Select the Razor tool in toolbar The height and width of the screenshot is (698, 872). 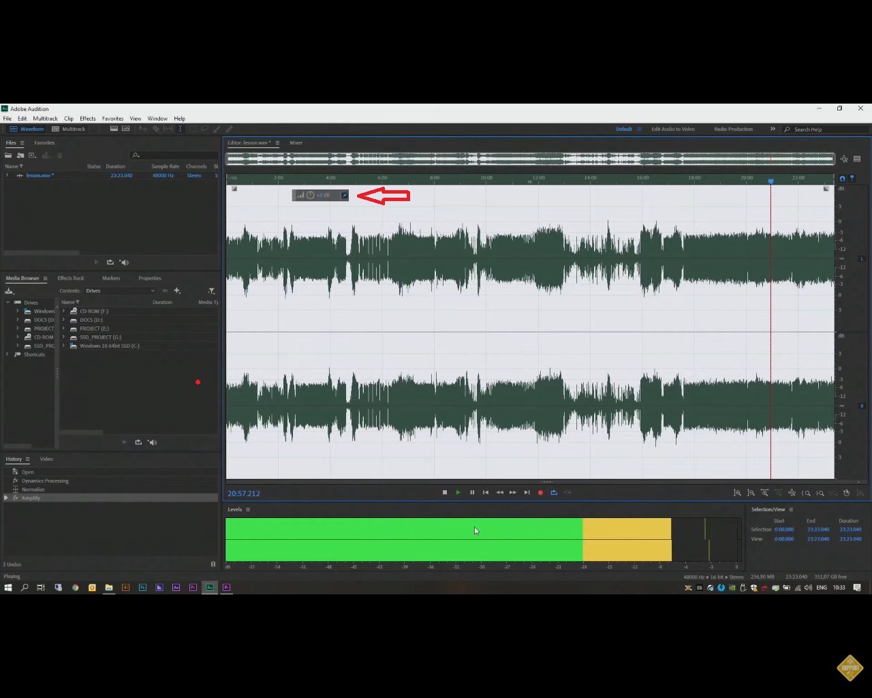(156, 129)
